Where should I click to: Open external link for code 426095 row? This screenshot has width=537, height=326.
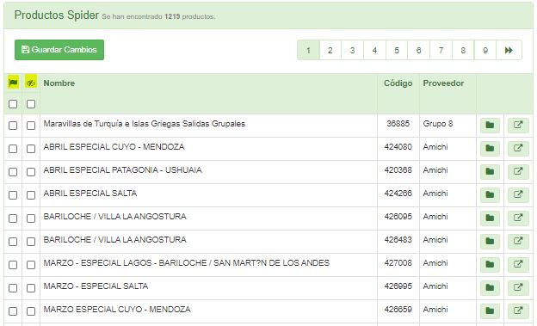click(518, 218)
